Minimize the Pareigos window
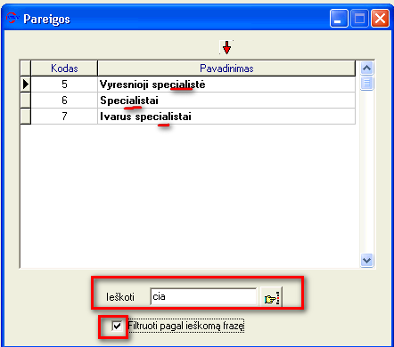 click(339, 19)
